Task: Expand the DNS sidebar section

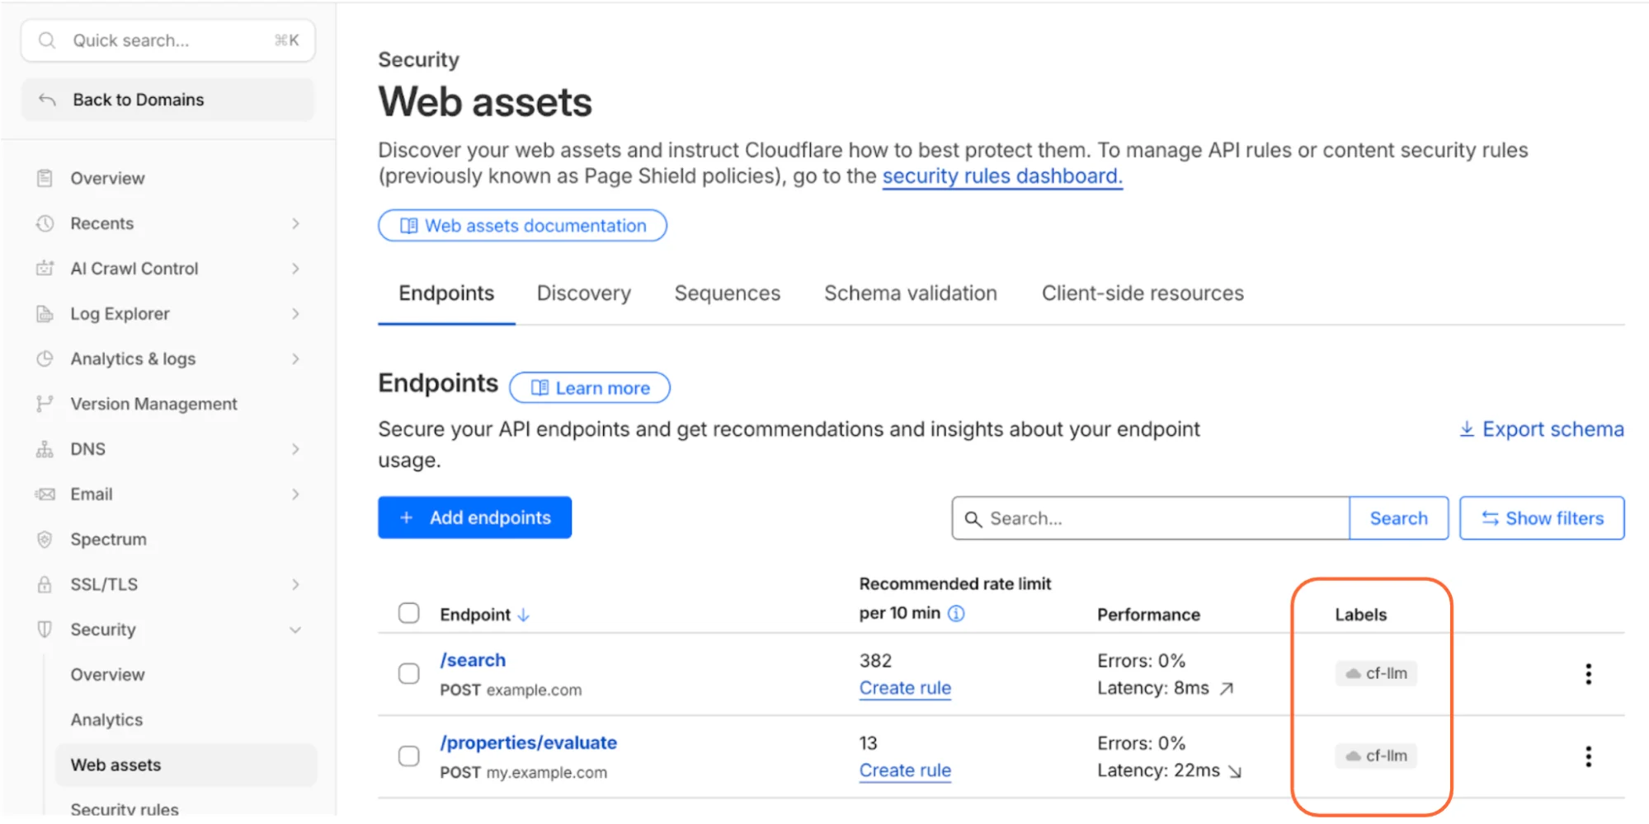Action: pos(295,448)
